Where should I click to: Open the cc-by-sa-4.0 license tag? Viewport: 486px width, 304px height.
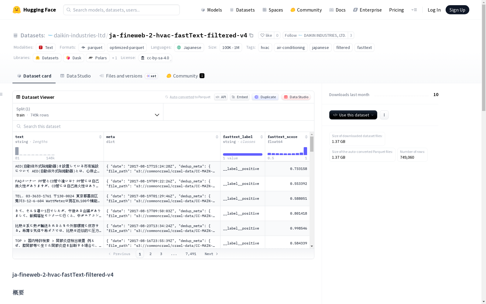point(155,58)
